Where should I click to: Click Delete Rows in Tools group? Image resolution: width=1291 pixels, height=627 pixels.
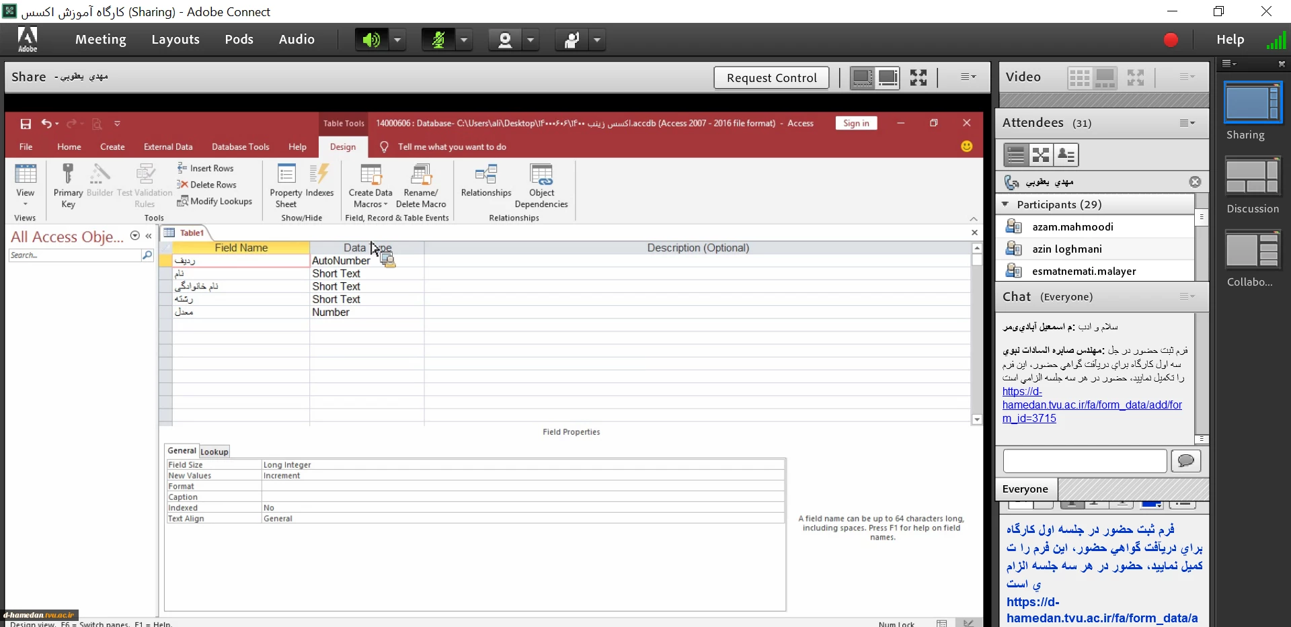point(206,184)
